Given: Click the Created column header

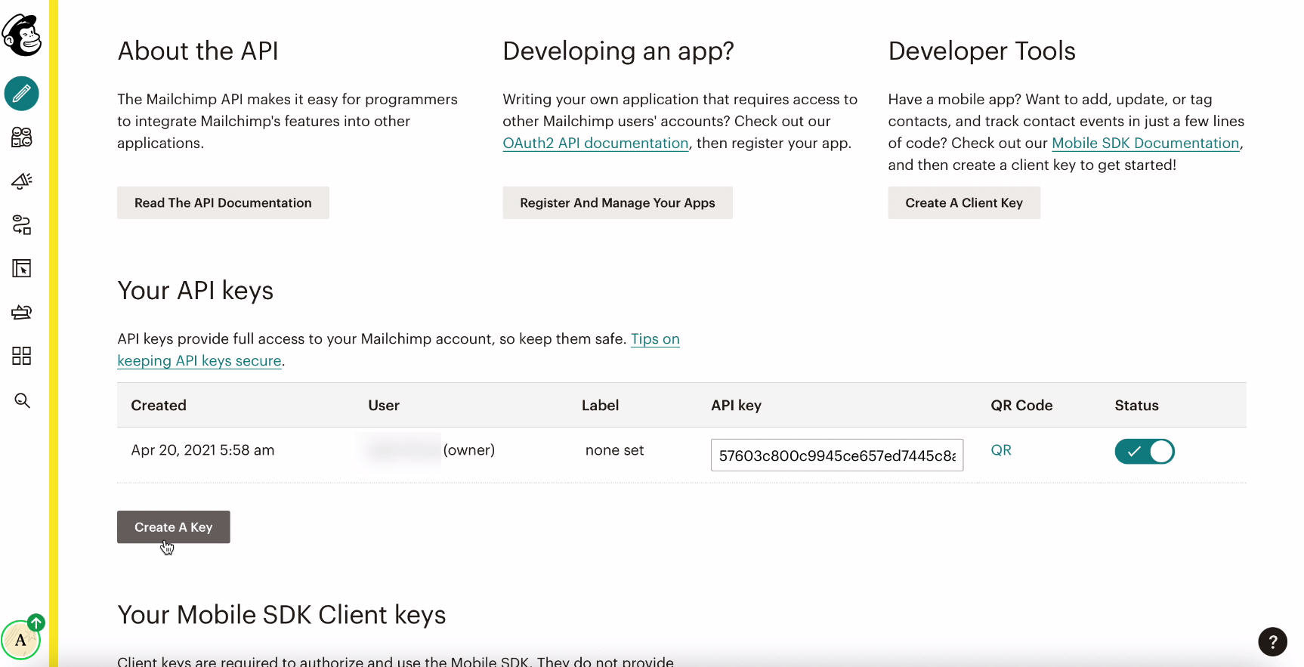Looking at the screenshot, I should pos(159,406).
